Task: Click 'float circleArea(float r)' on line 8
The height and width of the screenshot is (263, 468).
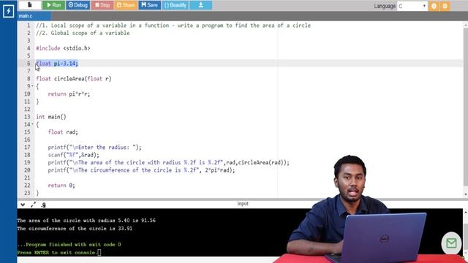Action: coord(74,79)
